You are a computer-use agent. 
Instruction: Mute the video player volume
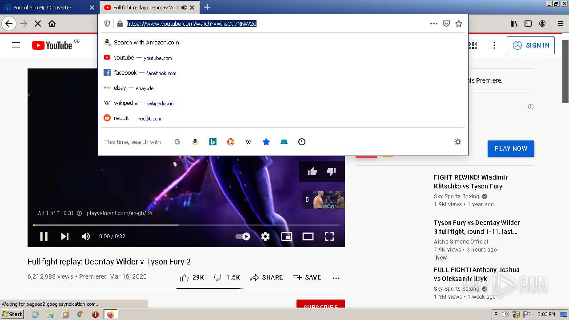(86, 236)
